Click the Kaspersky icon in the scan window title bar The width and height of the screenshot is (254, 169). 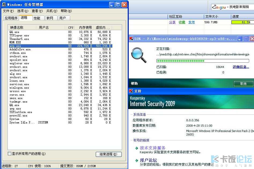131,39
